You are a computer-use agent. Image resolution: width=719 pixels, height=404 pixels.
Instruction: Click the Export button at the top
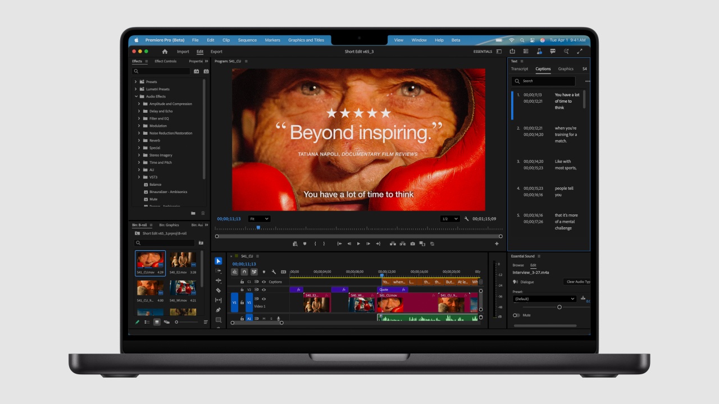[x=216, y=51]
